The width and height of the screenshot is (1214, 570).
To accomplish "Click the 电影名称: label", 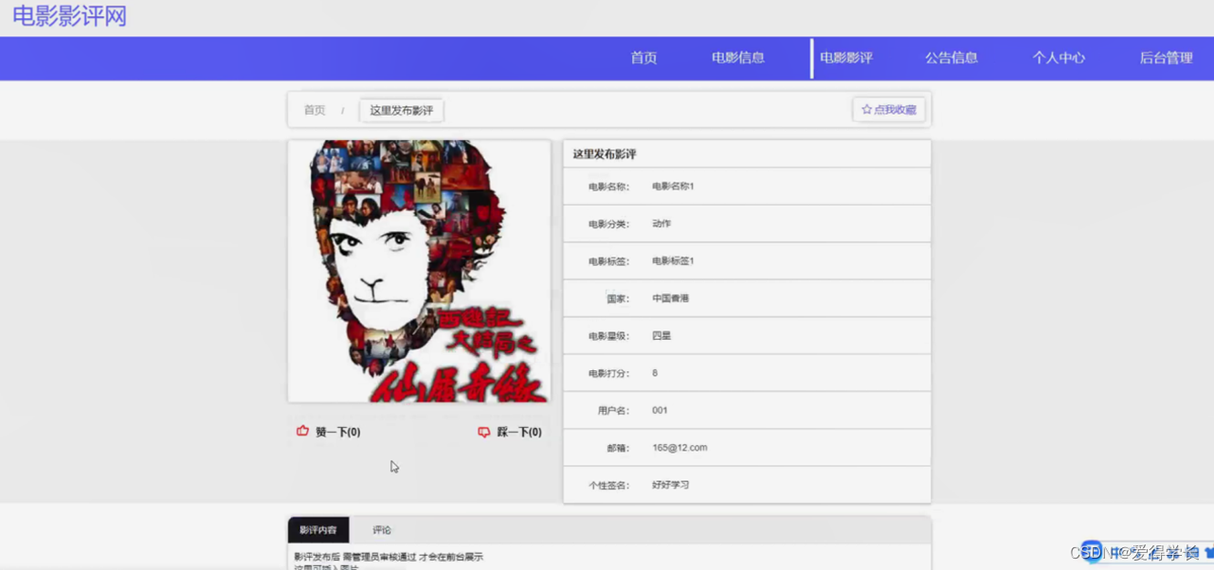I will click(x=608, y=187).
